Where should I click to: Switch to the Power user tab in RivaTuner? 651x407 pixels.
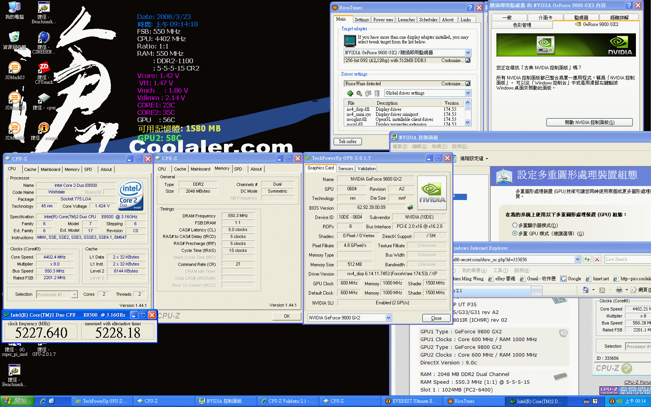point(383,20)
